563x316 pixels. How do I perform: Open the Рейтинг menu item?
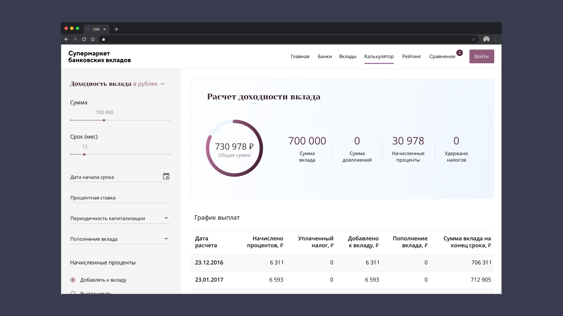pos(411,56)
